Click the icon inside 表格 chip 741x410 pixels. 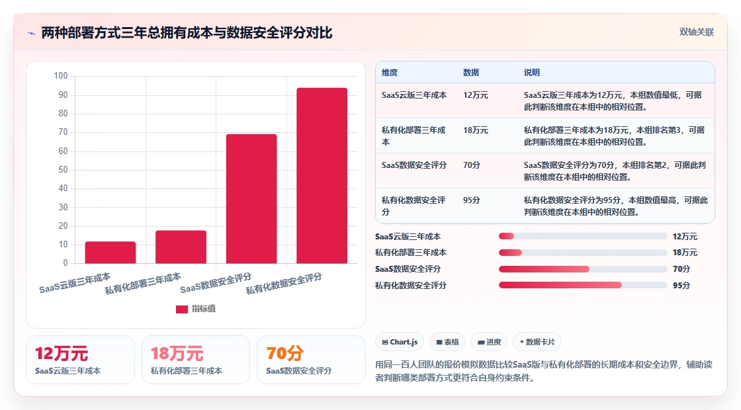(439, 342)
